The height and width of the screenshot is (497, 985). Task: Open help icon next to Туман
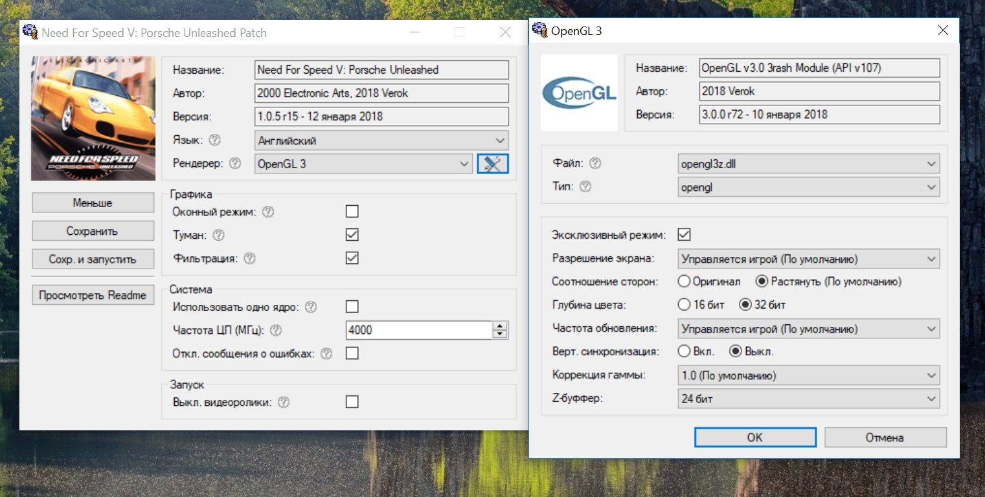click(219, 235)
